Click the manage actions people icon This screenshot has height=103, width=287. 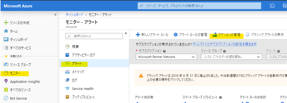215,35
